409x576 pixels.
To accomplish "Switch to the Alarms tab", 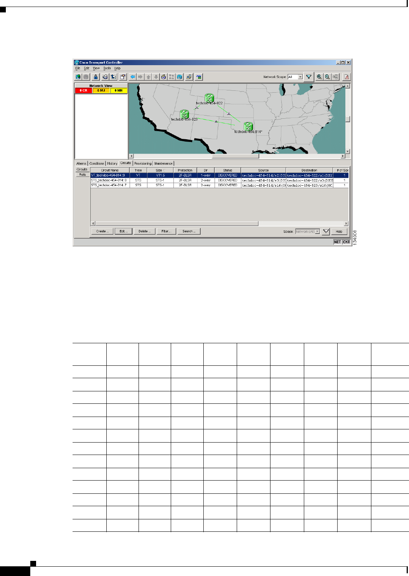I will point(81,163).
